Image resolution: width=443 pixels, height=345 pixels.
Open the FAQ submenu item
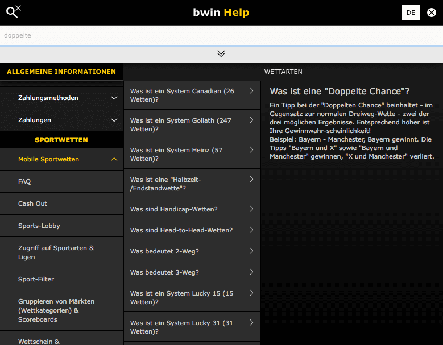click(61, 181)
